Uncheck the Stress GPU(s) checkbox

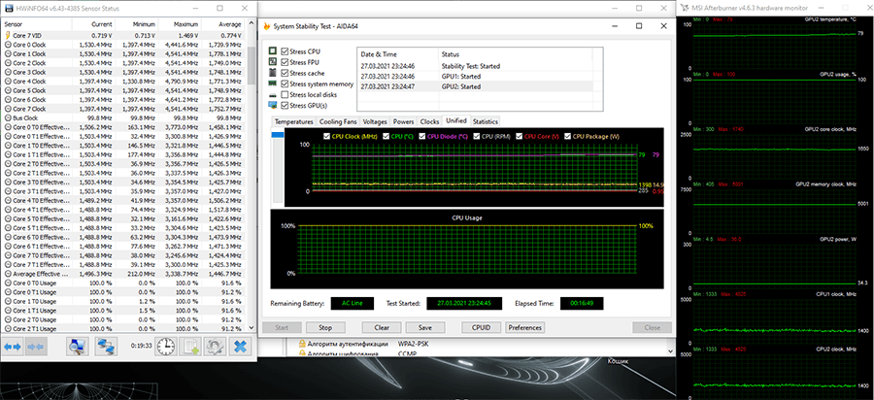(x=285, y=105)
